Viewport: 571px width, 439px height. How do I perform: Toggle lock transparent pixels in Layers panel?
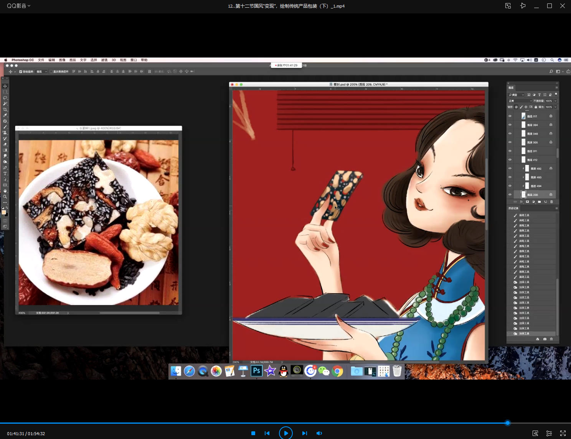click(516, 107)
